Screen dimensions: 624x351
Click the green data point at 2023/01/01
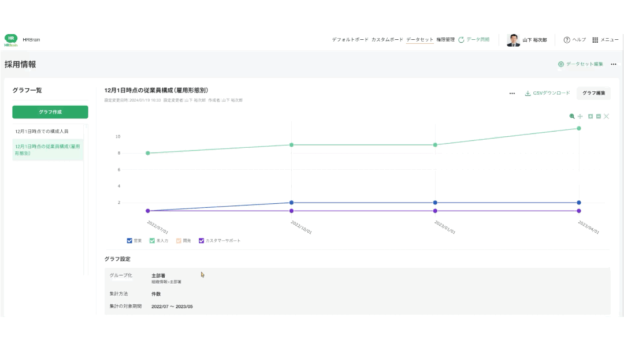click(x=435, y=145)
